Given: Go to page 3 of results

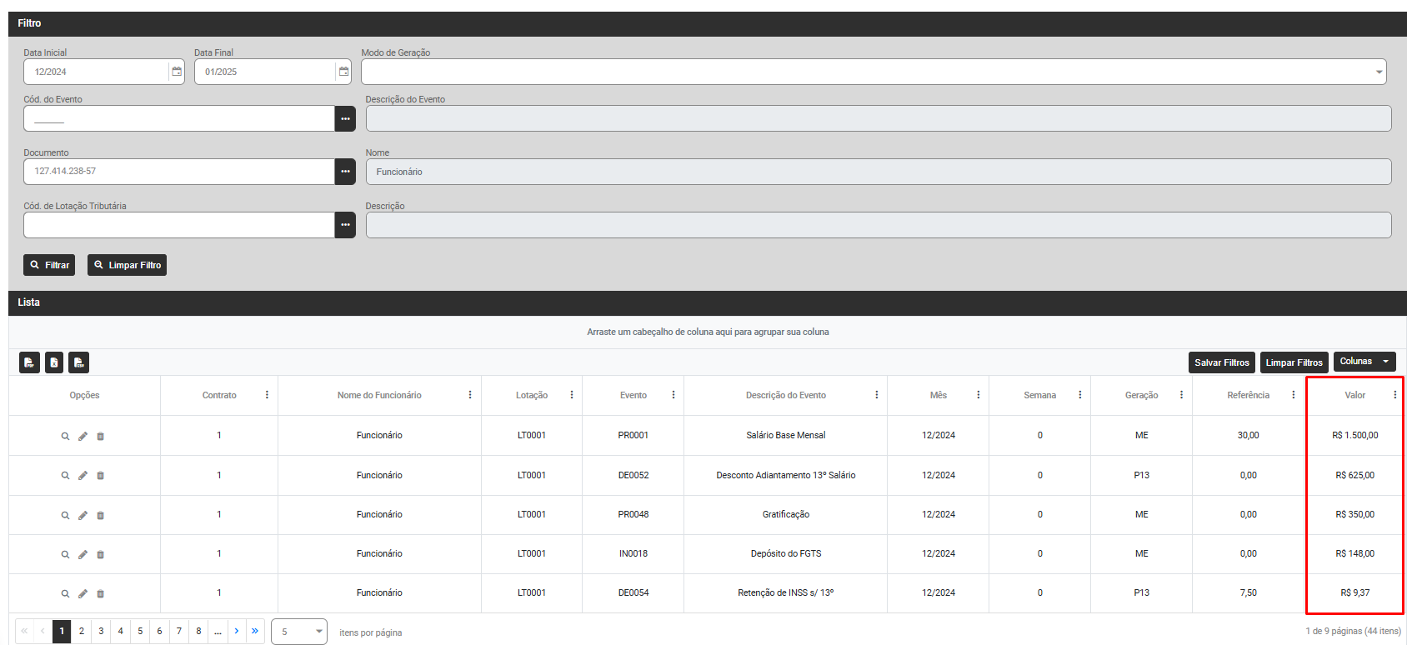Looking at the screenshot, I should [101, 631].
